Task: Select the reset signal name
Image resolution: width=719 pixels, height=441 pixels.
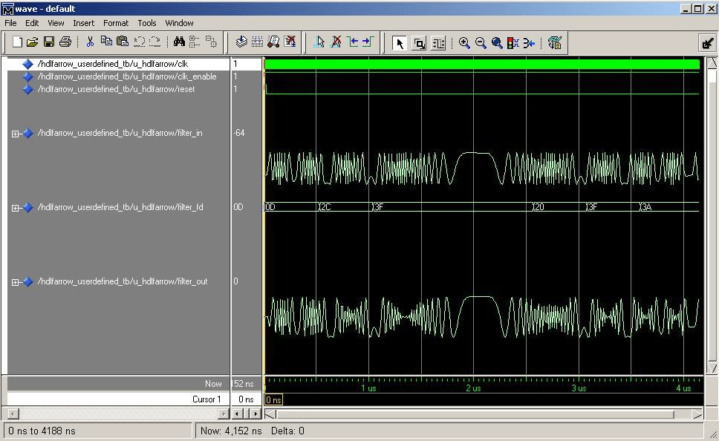Action: (x=116, y=89)
